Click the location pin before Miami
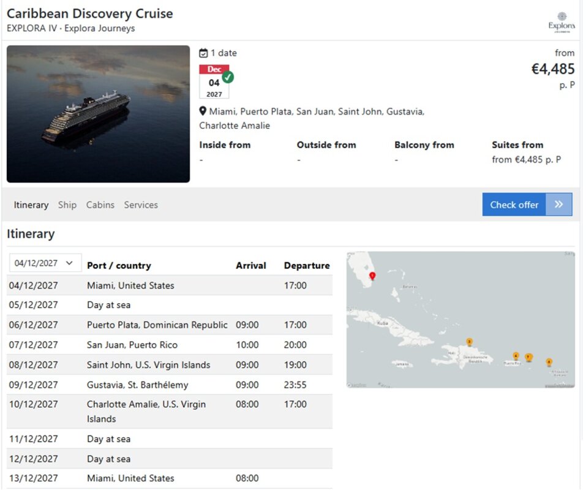Viewport: 586px width, 490px height. pyautogui.click(x=203, y=111)
